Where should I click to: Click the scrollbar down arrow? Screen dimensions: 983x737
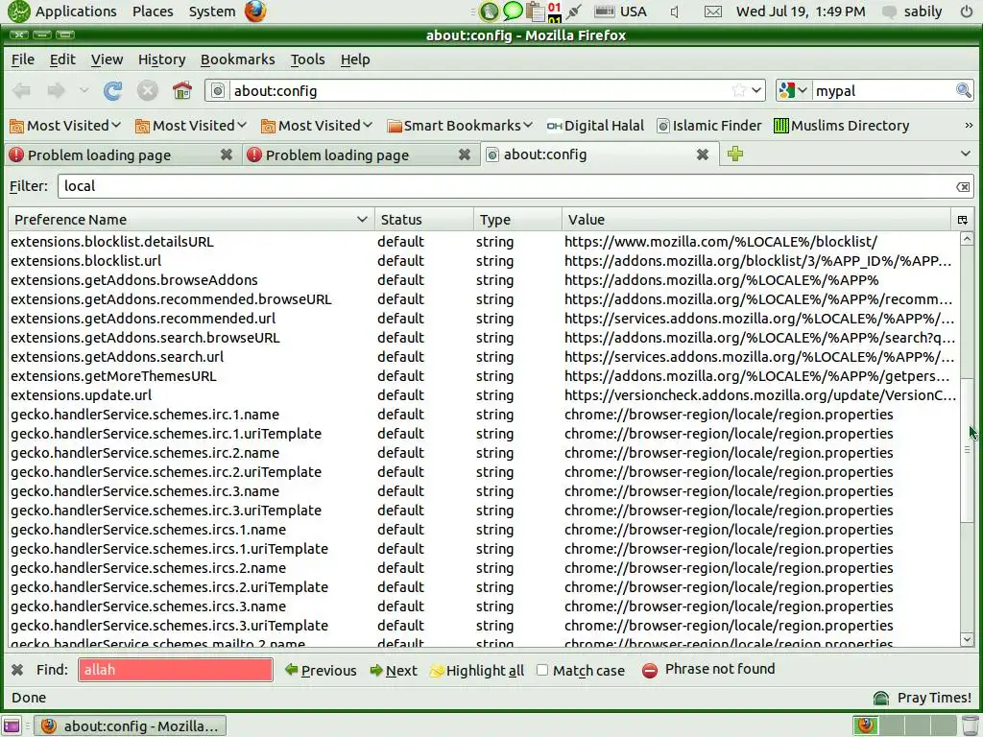click(968, 639)
